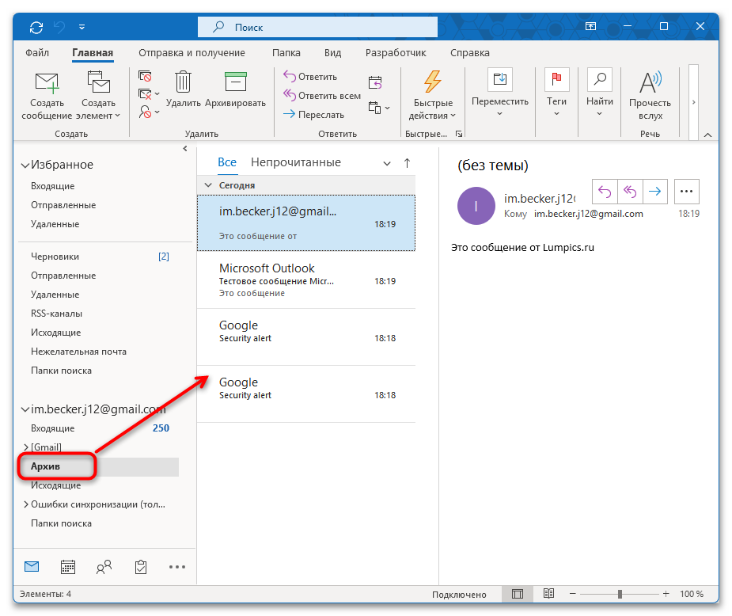Open the Файл menu

point(37,53)
